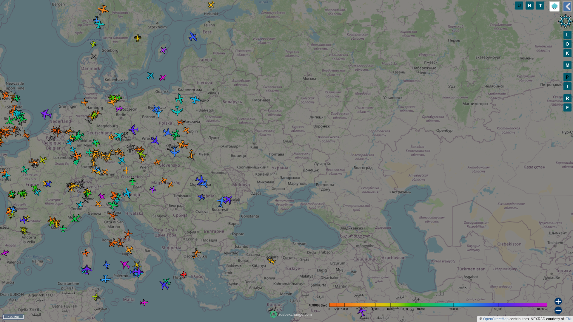Select the magenta aircraft east of Malta

point(144,303)
